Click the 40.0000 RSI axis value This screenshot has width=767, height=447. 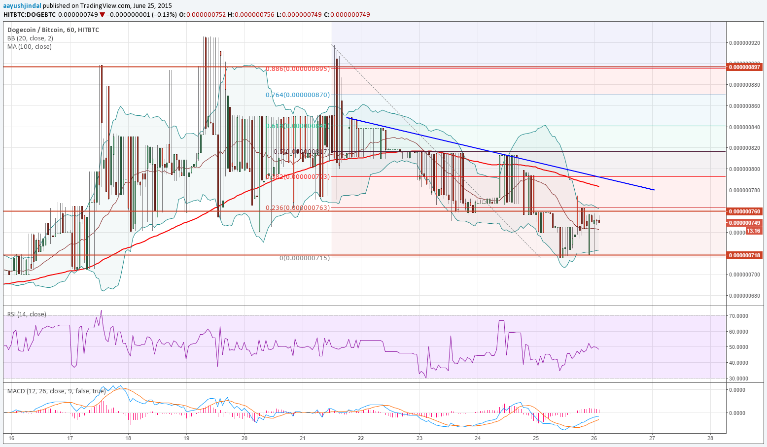tap(739, 363)
